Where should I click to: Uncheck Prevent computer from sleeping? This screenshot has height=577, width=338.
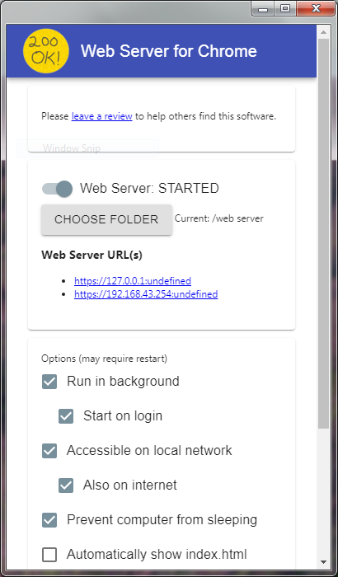point(49,520)
